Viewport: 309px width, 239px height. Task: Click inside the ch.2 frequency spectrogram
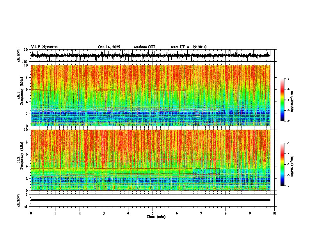tap(150, 160)
